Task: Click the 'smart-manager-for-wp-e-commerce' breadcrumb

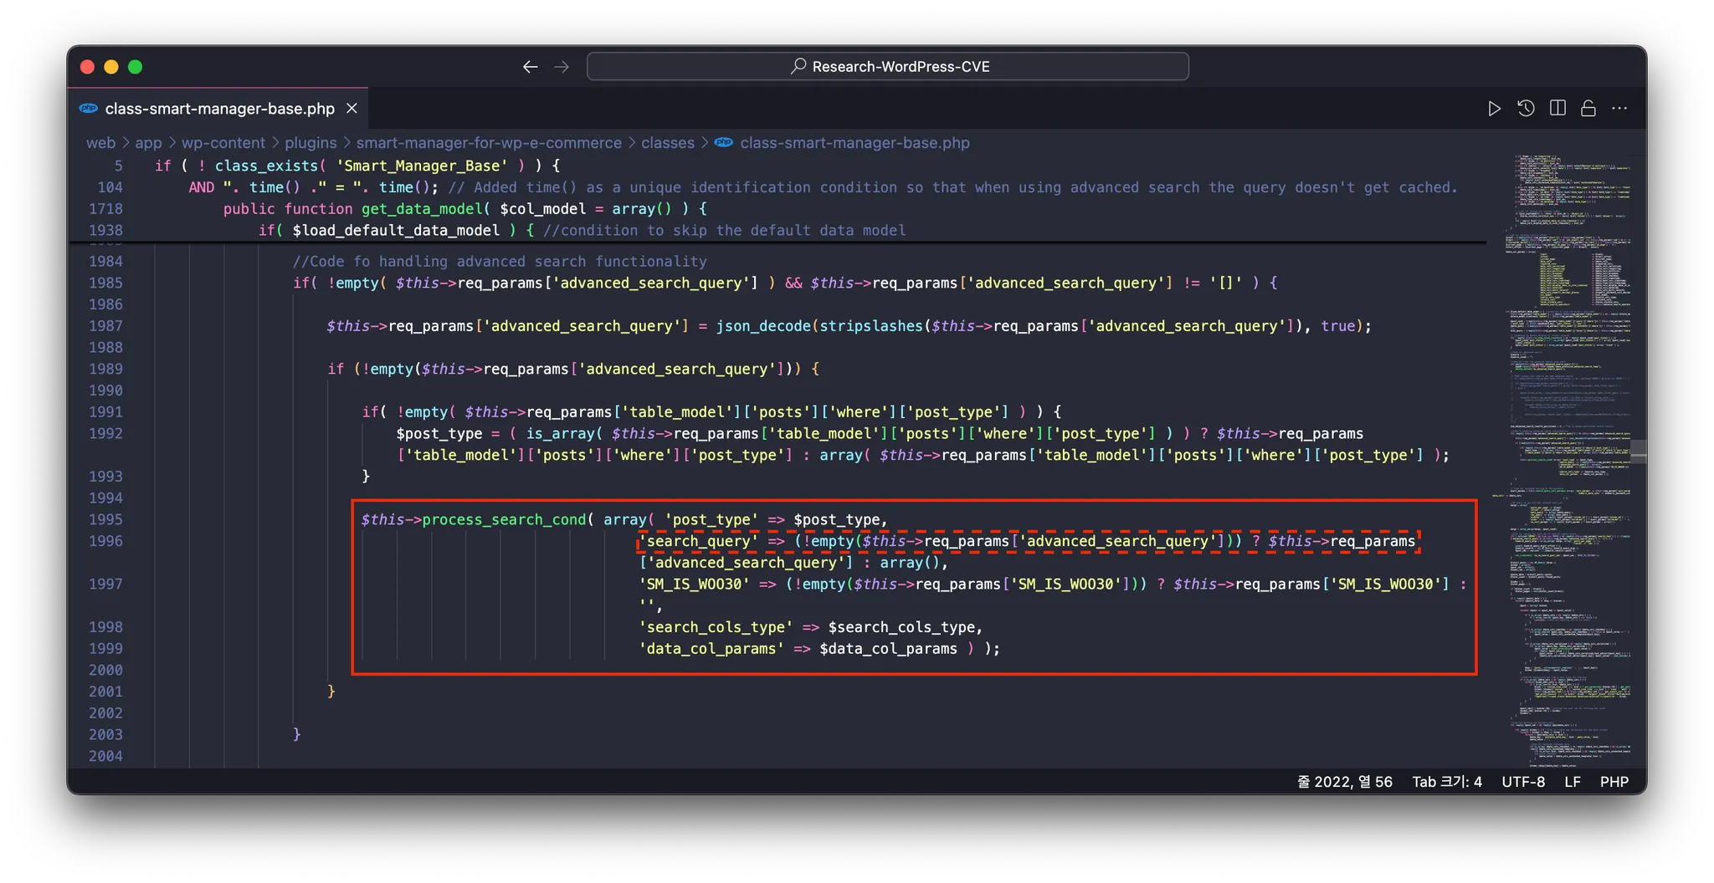Action: click(489, 143)
